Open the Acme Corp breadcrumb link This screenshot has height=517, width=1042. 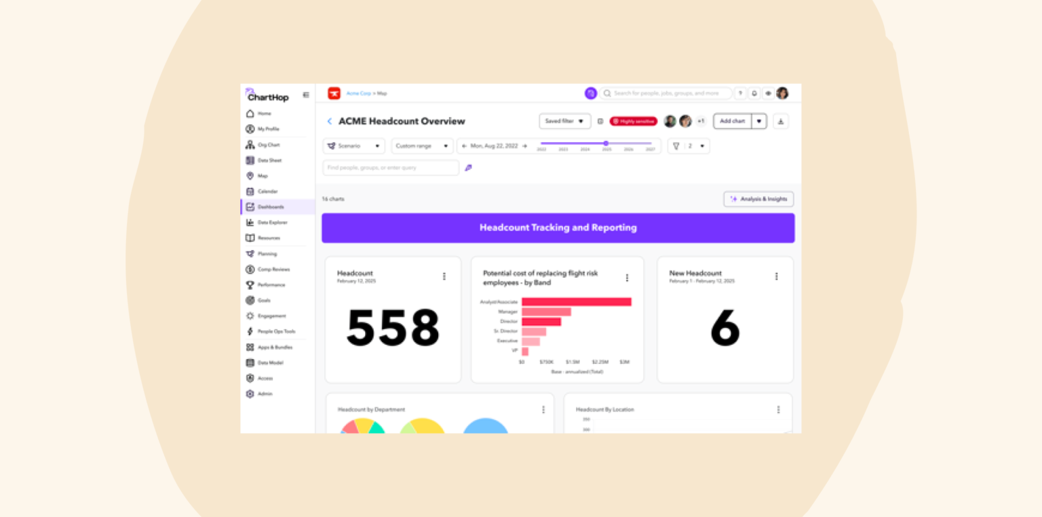pos(359,94)
